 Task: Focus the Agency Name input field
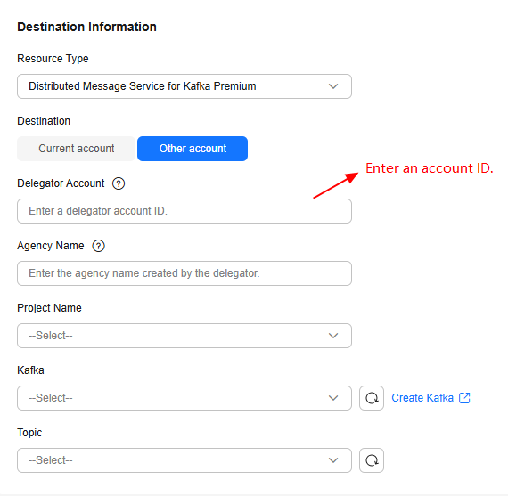184,273
